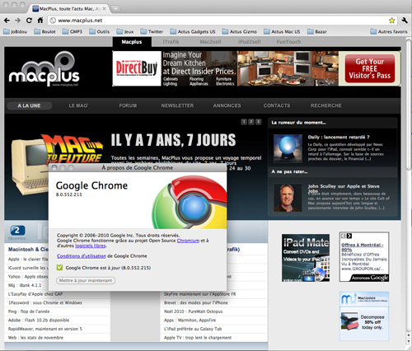This screenshot has height=351, width=412.
Task: Switch to the Mac2sell site tab
Action: (210, 42)
